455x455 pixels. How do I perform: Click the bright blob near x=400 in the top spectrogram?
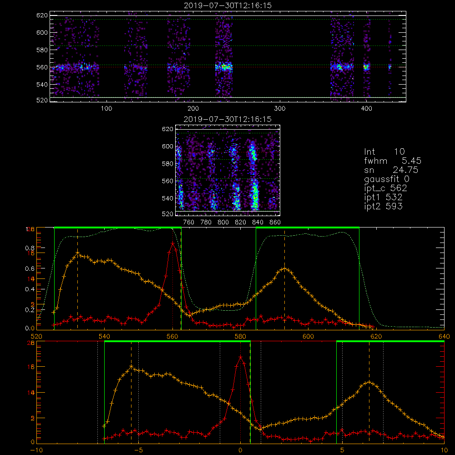pos(366,67)
